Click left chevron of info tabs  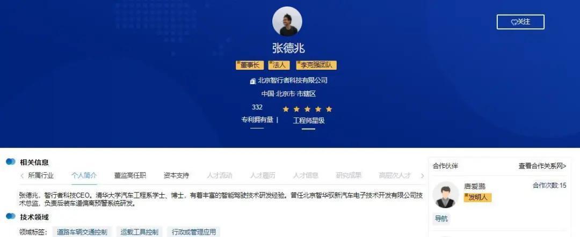pyautogui.click(x=22, y=176)
